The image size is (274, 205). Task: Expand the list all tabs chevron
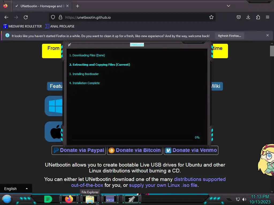(x=229, y=6)
